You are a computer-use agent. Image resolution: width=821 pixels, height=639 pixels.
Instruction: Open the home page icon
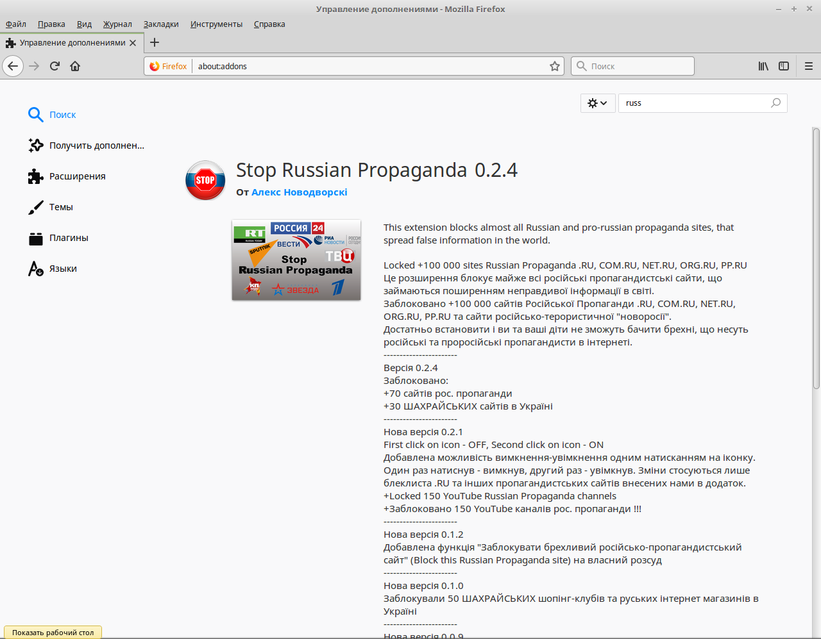point(75,66)
